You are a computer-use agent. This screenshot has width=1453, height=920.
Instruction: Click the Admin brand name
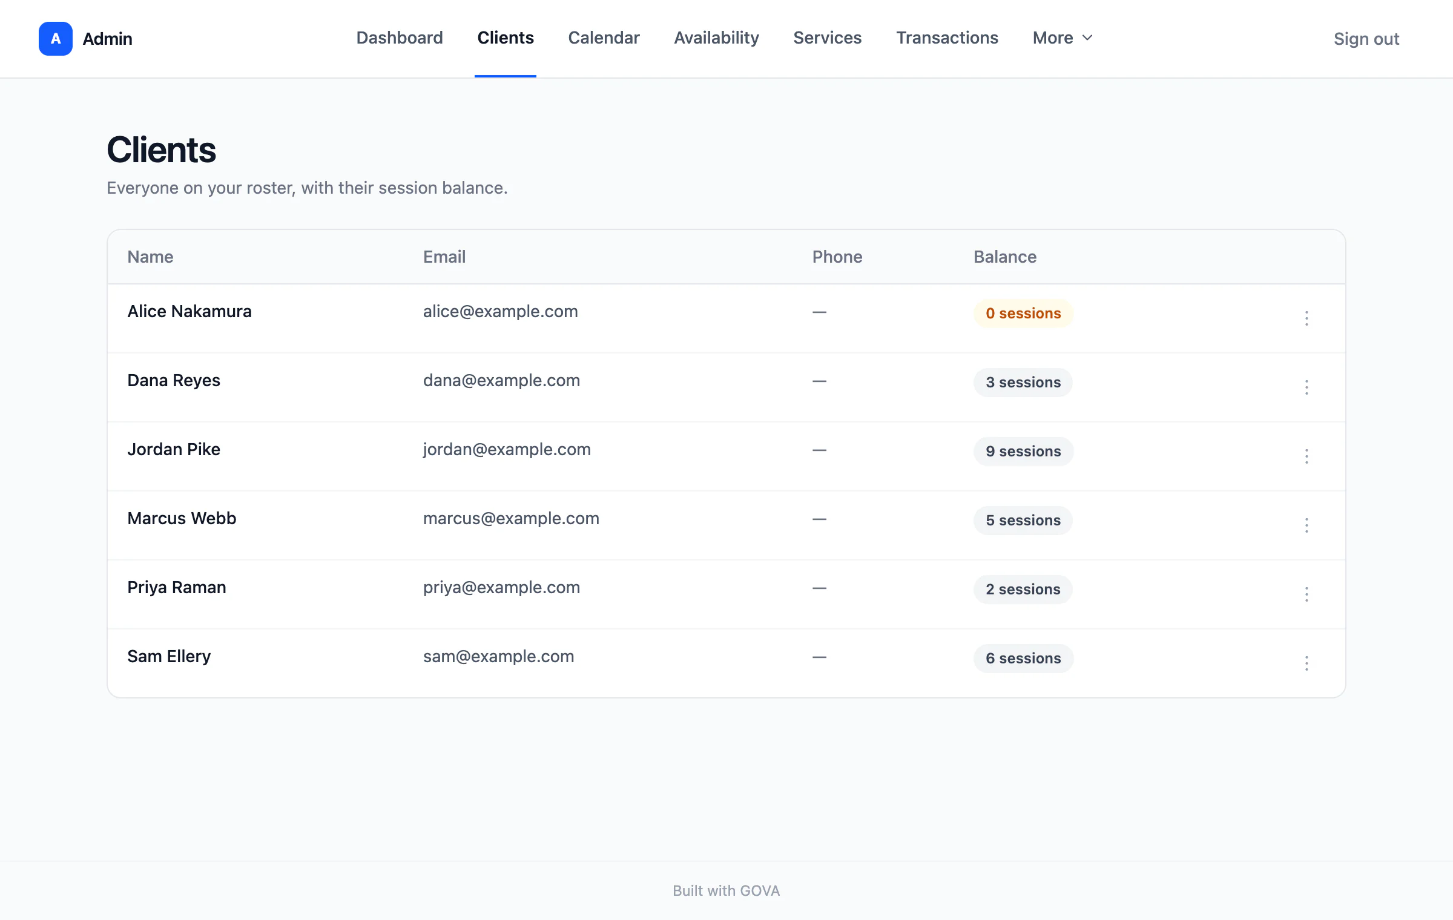pyautogui.click(x=107, y=39)
